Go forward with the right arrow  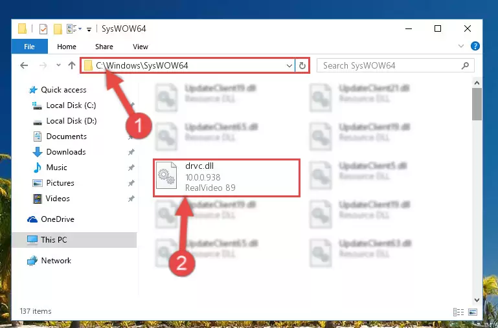(43, 65)
